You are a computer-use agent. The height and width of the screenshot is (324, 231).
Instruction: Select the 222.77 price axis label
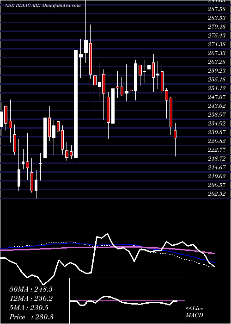217,150
